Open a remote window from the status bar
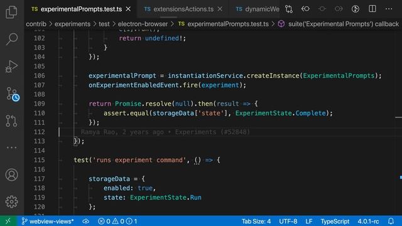Image resolution: width=402 pixels, height=226 pixels. click(8, 221)
